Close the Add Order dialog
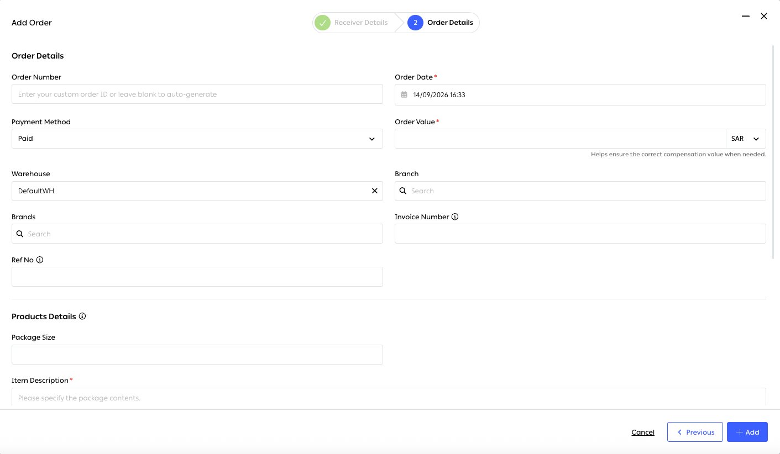Viewport: 780px width, 454px height. tap(764, 17)
